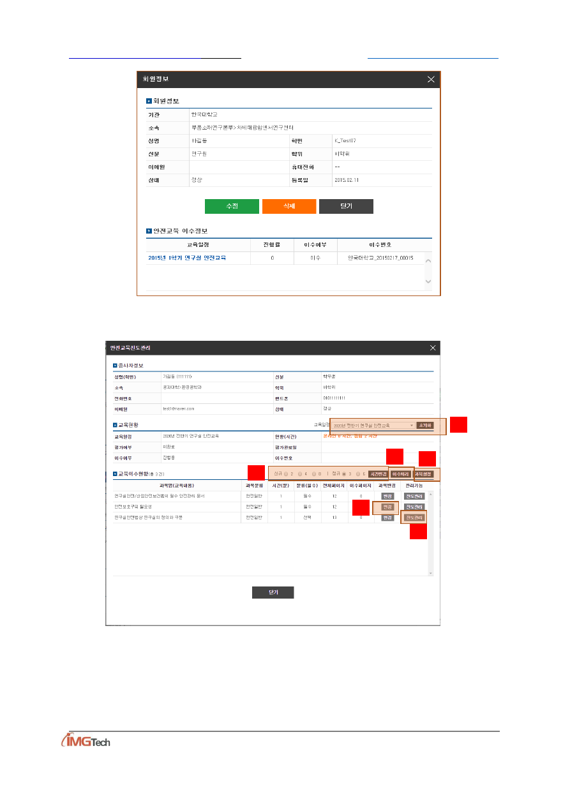This screenshot has height=806, width=570.
Task: Click 닫기 at the bottom of 안전교육진도관리
Action: click(x=273, y=592)
